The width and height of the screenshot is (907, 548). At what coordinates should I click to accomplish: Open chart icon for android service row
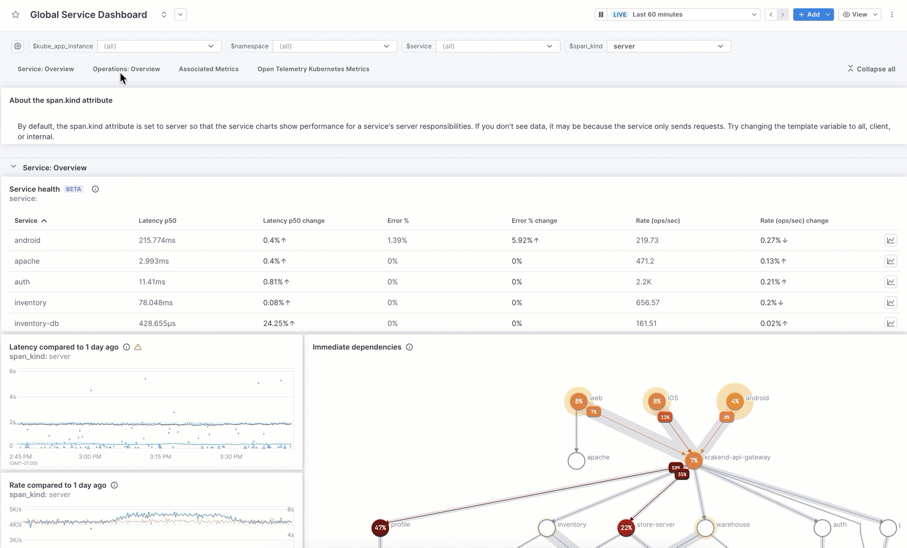[890, 240]
